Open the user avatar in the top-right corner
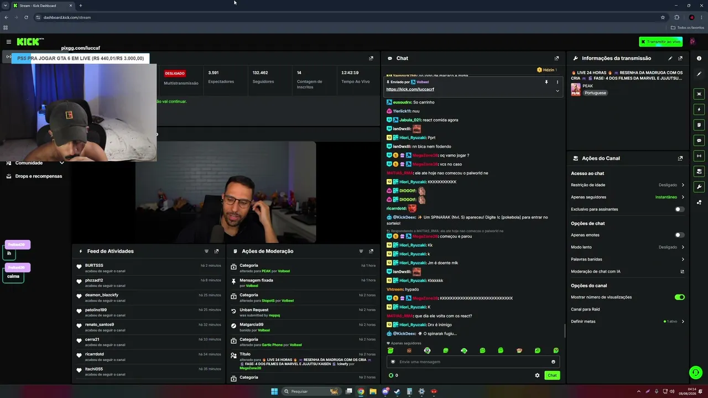 point(692,41)
